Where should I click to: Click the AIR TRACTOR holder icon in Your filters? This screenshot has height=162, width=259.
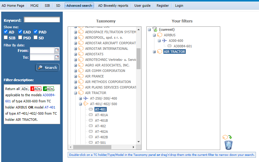pyautogui.click(x=160, y=52)
